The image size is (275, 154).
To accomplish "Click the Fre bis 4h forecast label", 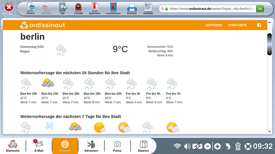I will [x=153, y=94].
